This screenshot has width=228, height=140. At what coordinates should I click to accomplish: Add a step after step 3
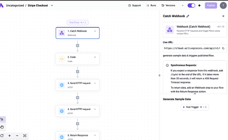tap(78, 98)
